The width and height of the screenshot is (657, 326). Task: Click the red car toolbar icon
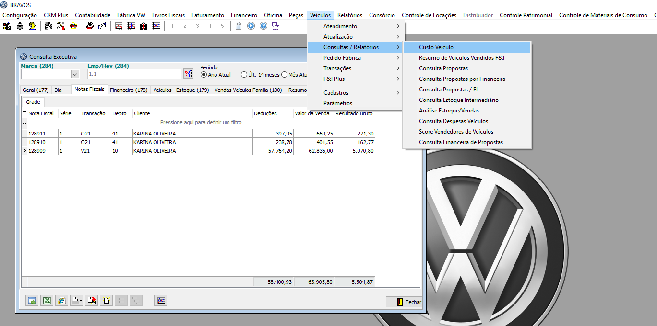73,26
